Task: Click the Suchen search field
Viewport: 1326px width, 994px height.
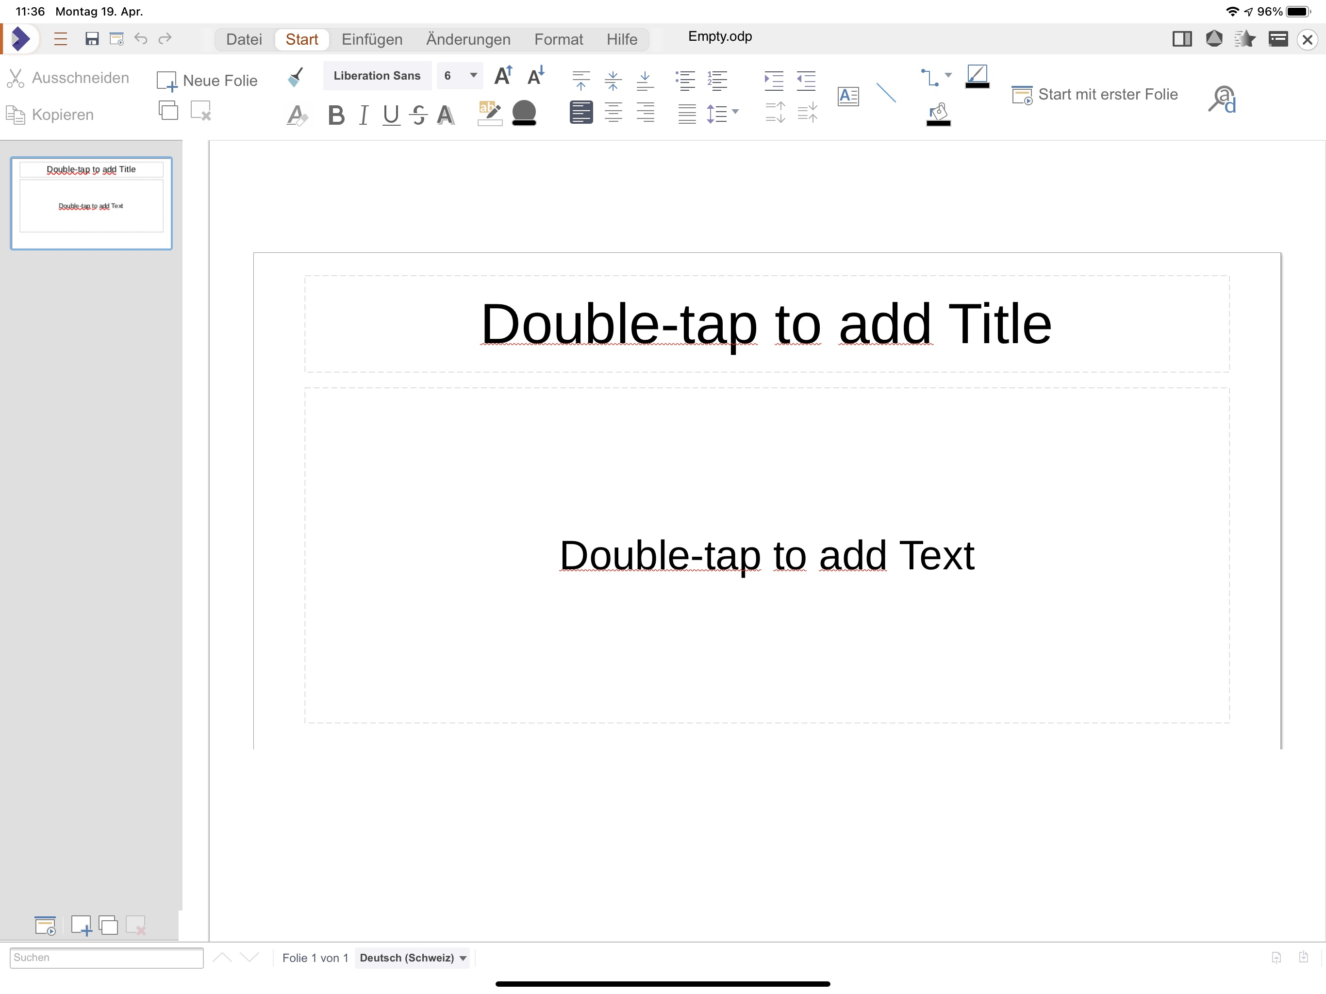Action: point(106,958)
